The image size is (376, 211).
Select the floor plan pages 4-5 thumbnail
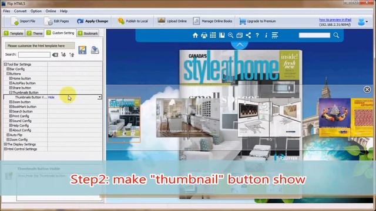coord(269,117)
